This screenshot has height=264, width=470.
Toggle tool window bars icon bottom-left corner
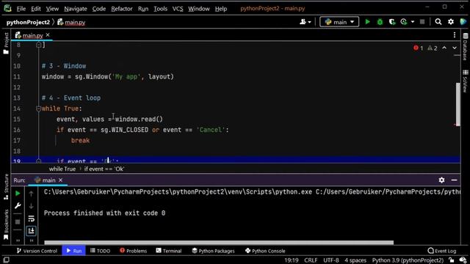click(6, 260)
